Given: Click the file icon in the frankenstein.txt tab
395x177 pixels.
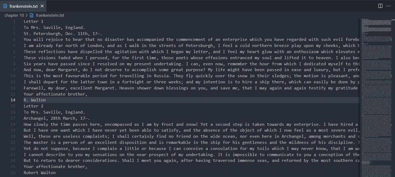Looking at the screenshot, I should click(x=5, y=6).
